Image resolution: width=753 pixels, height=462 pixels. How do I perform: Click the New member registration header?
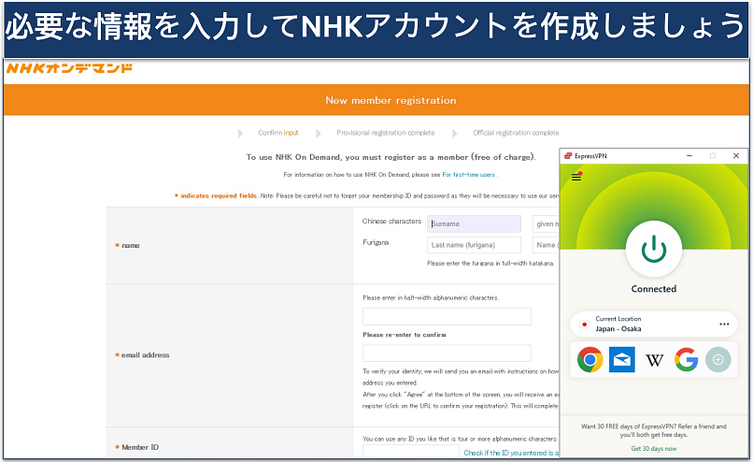tap(391, 100)
